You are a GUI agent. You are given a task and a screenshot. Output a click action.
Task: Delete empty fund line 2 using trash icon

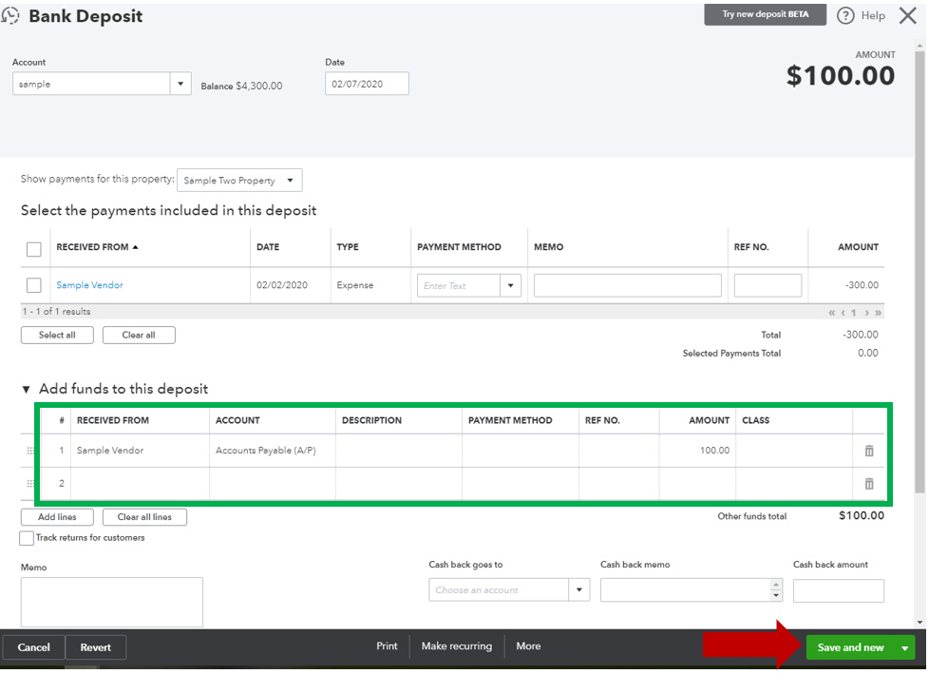coord(869,483)
